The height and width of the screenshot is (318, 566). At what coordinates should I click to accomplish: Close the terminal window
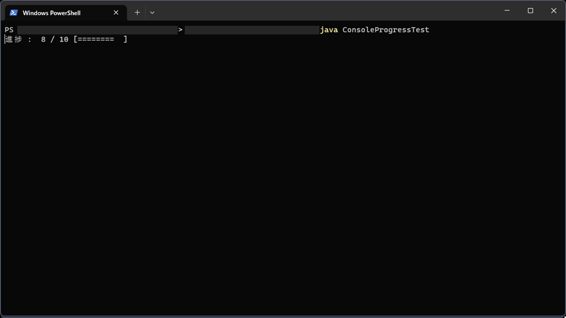coord(554,11)
